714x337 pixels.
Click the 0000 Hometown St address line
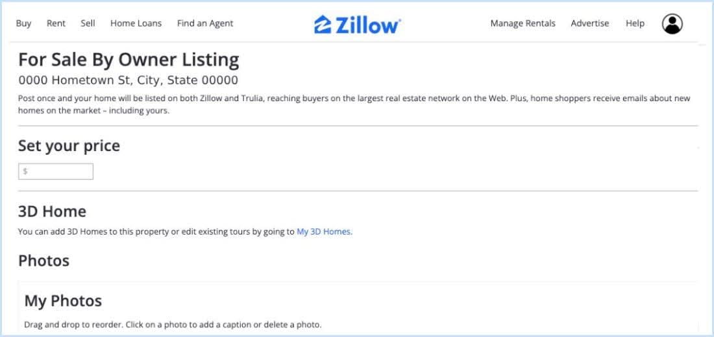pyautogui.click(x=128, y=80)
